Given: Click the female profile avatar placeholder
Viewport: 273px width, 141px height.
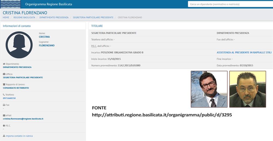Looking at the screenshot, I should [x=19, y=45].
